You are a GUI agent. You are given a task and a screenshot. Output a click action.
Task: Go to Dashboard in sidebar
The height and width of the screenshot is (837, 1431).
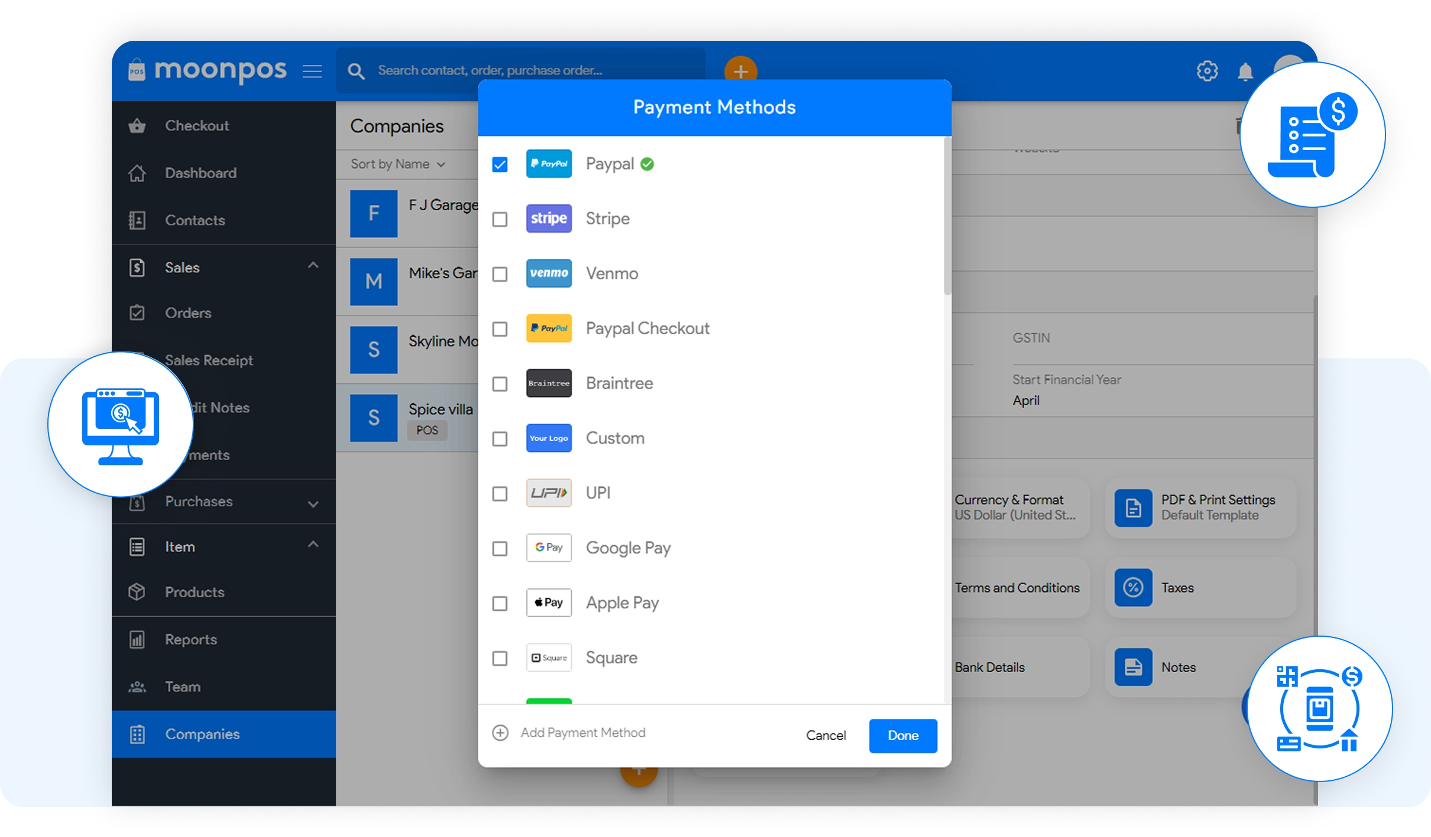click(200, 172)
